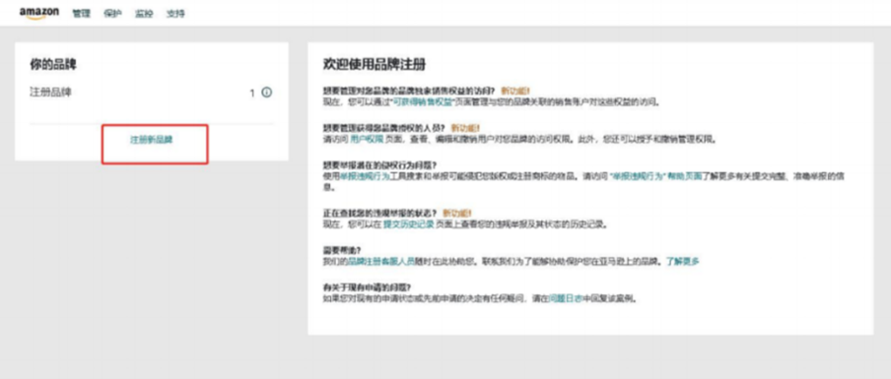Open the 保护 menu
This screenshot has width=891, height=379.
(x=112, y=14)
